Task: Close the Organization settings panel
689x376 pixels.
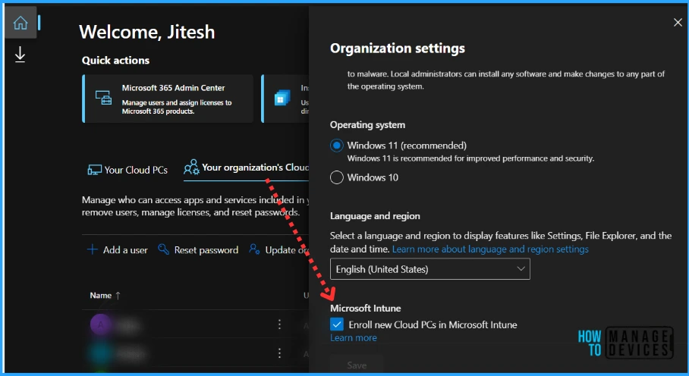Action: pyautogui.click(x=678, y=23)
